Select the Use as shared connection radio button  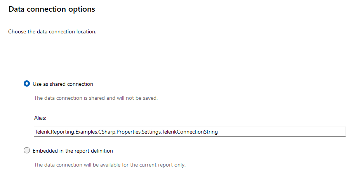coord(27,83)
